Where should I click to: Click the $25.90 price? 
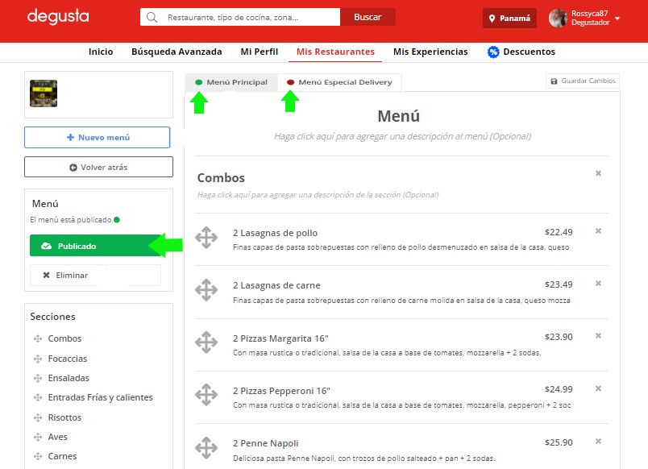559,442
